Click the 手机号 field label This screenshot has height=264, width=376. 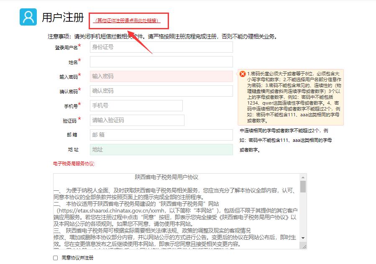(x=71, y=106)
